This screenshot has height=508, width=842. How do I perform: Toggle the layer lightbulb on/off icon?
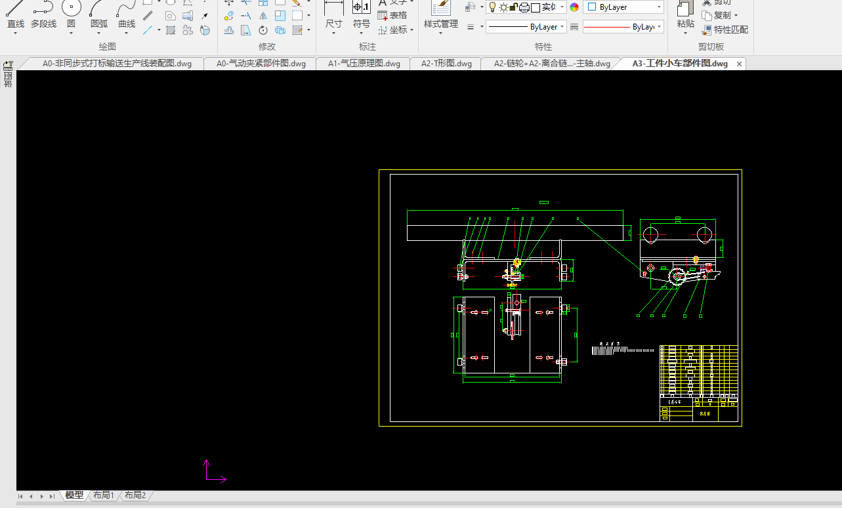pos(492,7)
